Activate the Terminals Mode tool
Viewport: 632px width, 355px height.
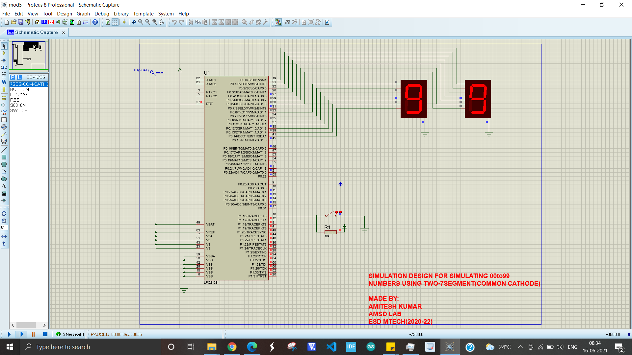pos(4,98)
